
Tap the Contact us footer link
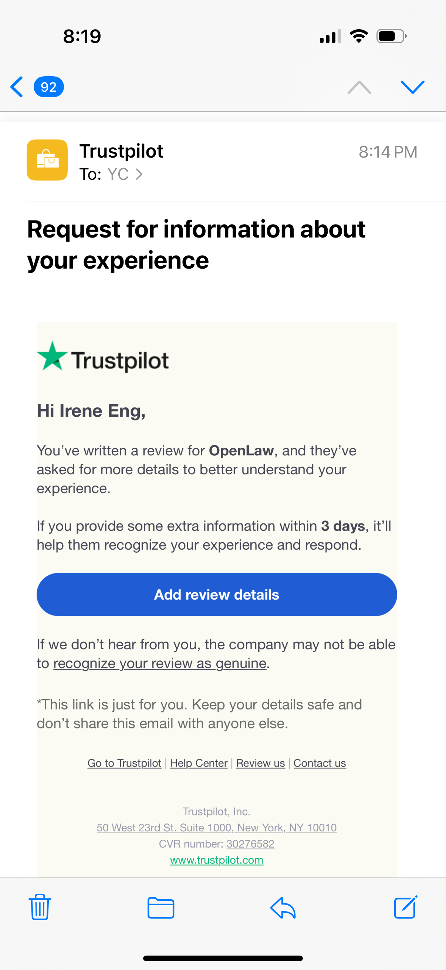pos(320,763)
